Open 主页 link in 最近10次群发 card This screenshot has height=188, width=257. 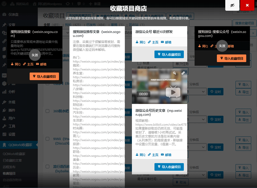click(x=153, y=42)
